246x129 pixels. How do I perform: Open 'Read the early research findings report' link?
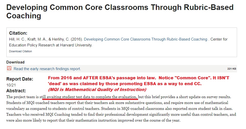click(x=47, y=69)
